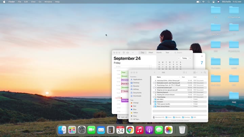Go to next month in mini calendar
This screenshot has height=137, width=244.
click(x=190, y=58)
